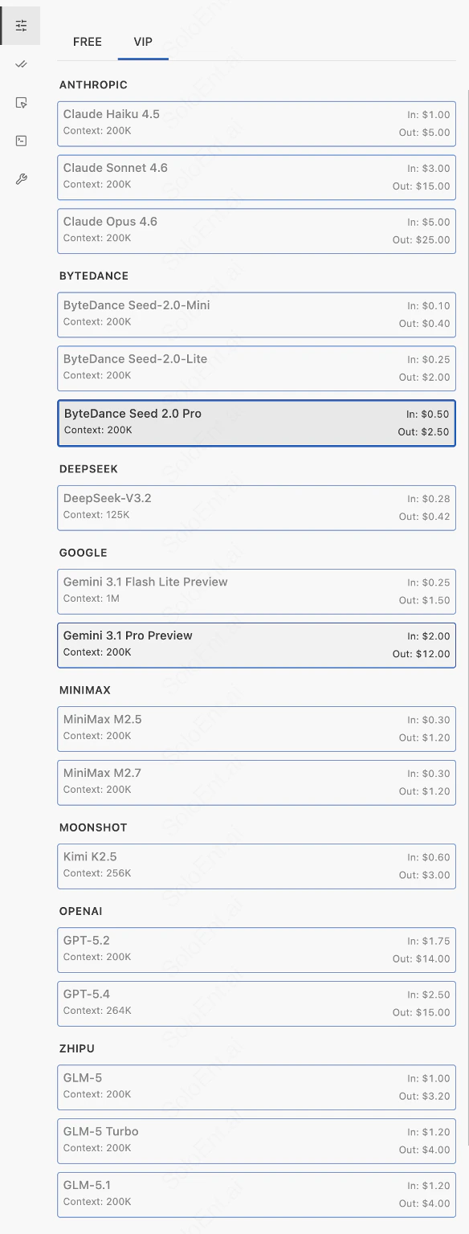Image resolution: width=469 pixels, height=1234 pixels.
Task: Select Kimi K2.5 under Moonshot
Action: 256,866
